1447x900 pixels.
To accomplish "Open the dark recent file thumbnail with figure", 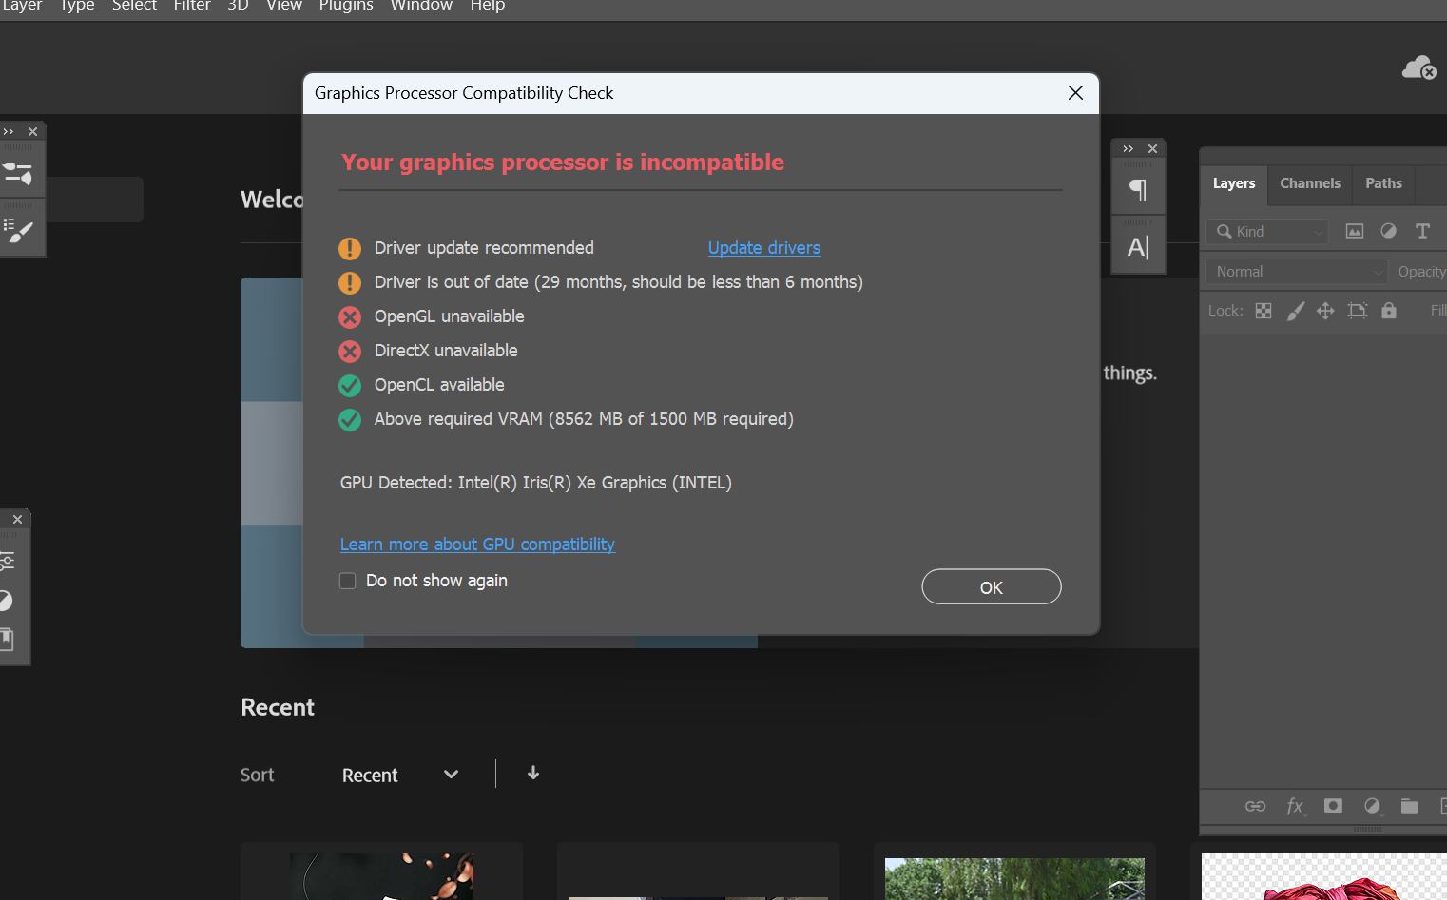I will 381,875.
